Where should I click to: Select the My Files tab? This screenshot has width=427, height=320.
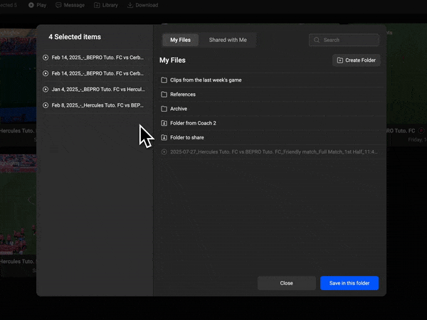tap(180, 41)
